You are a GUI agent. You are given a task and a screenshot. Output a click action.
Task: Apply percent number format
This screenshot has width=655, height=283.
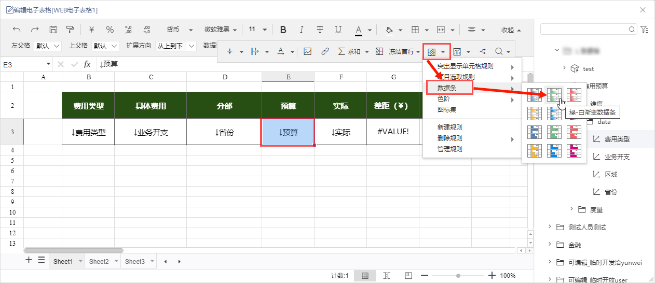pos(110,30)
